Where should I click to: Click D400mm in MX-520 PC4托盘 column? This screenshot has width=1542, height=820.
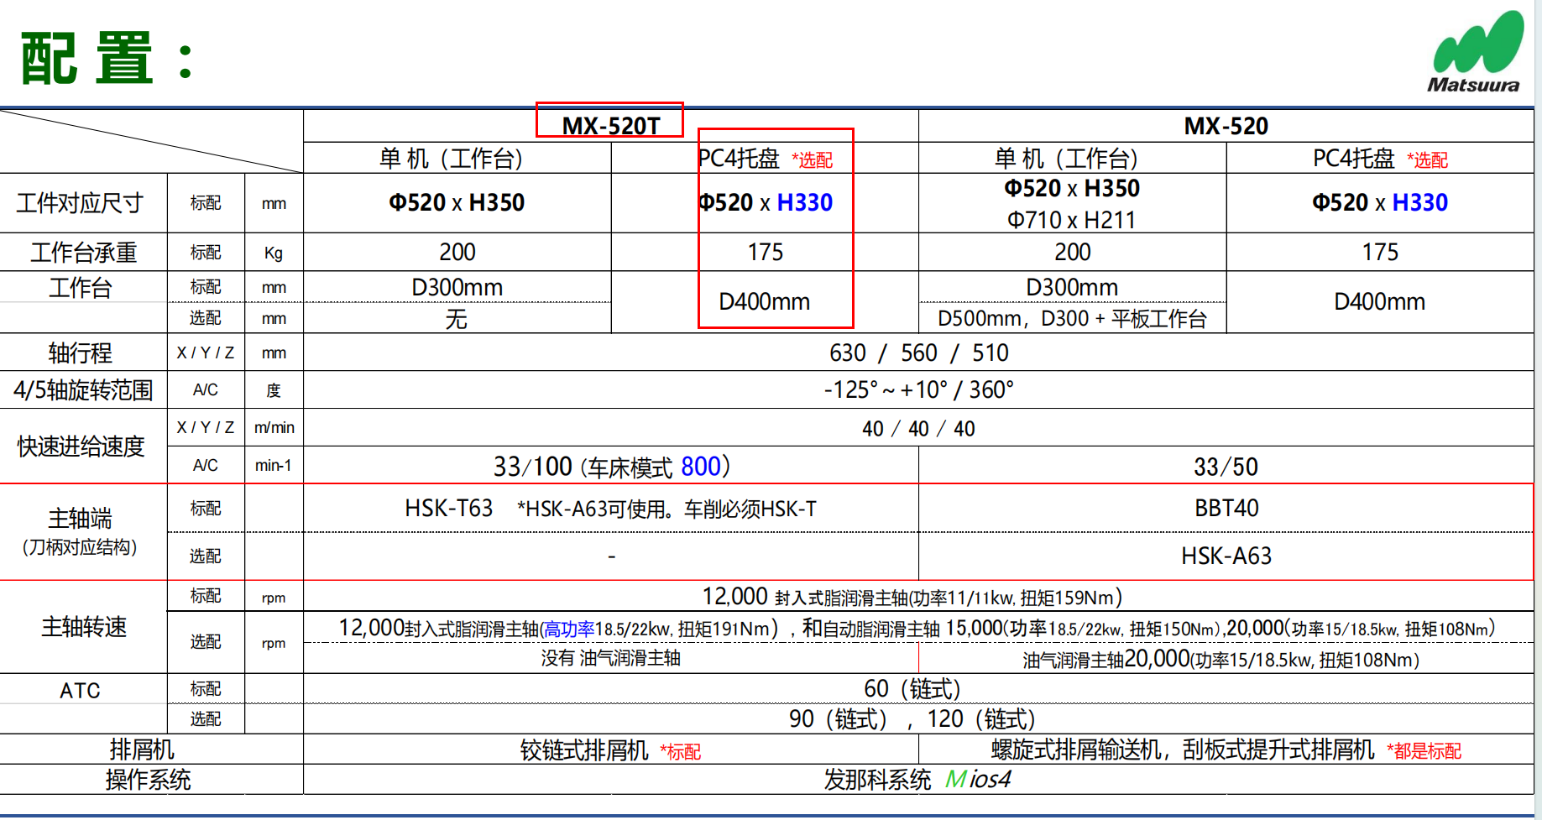tap(1380, 301)
